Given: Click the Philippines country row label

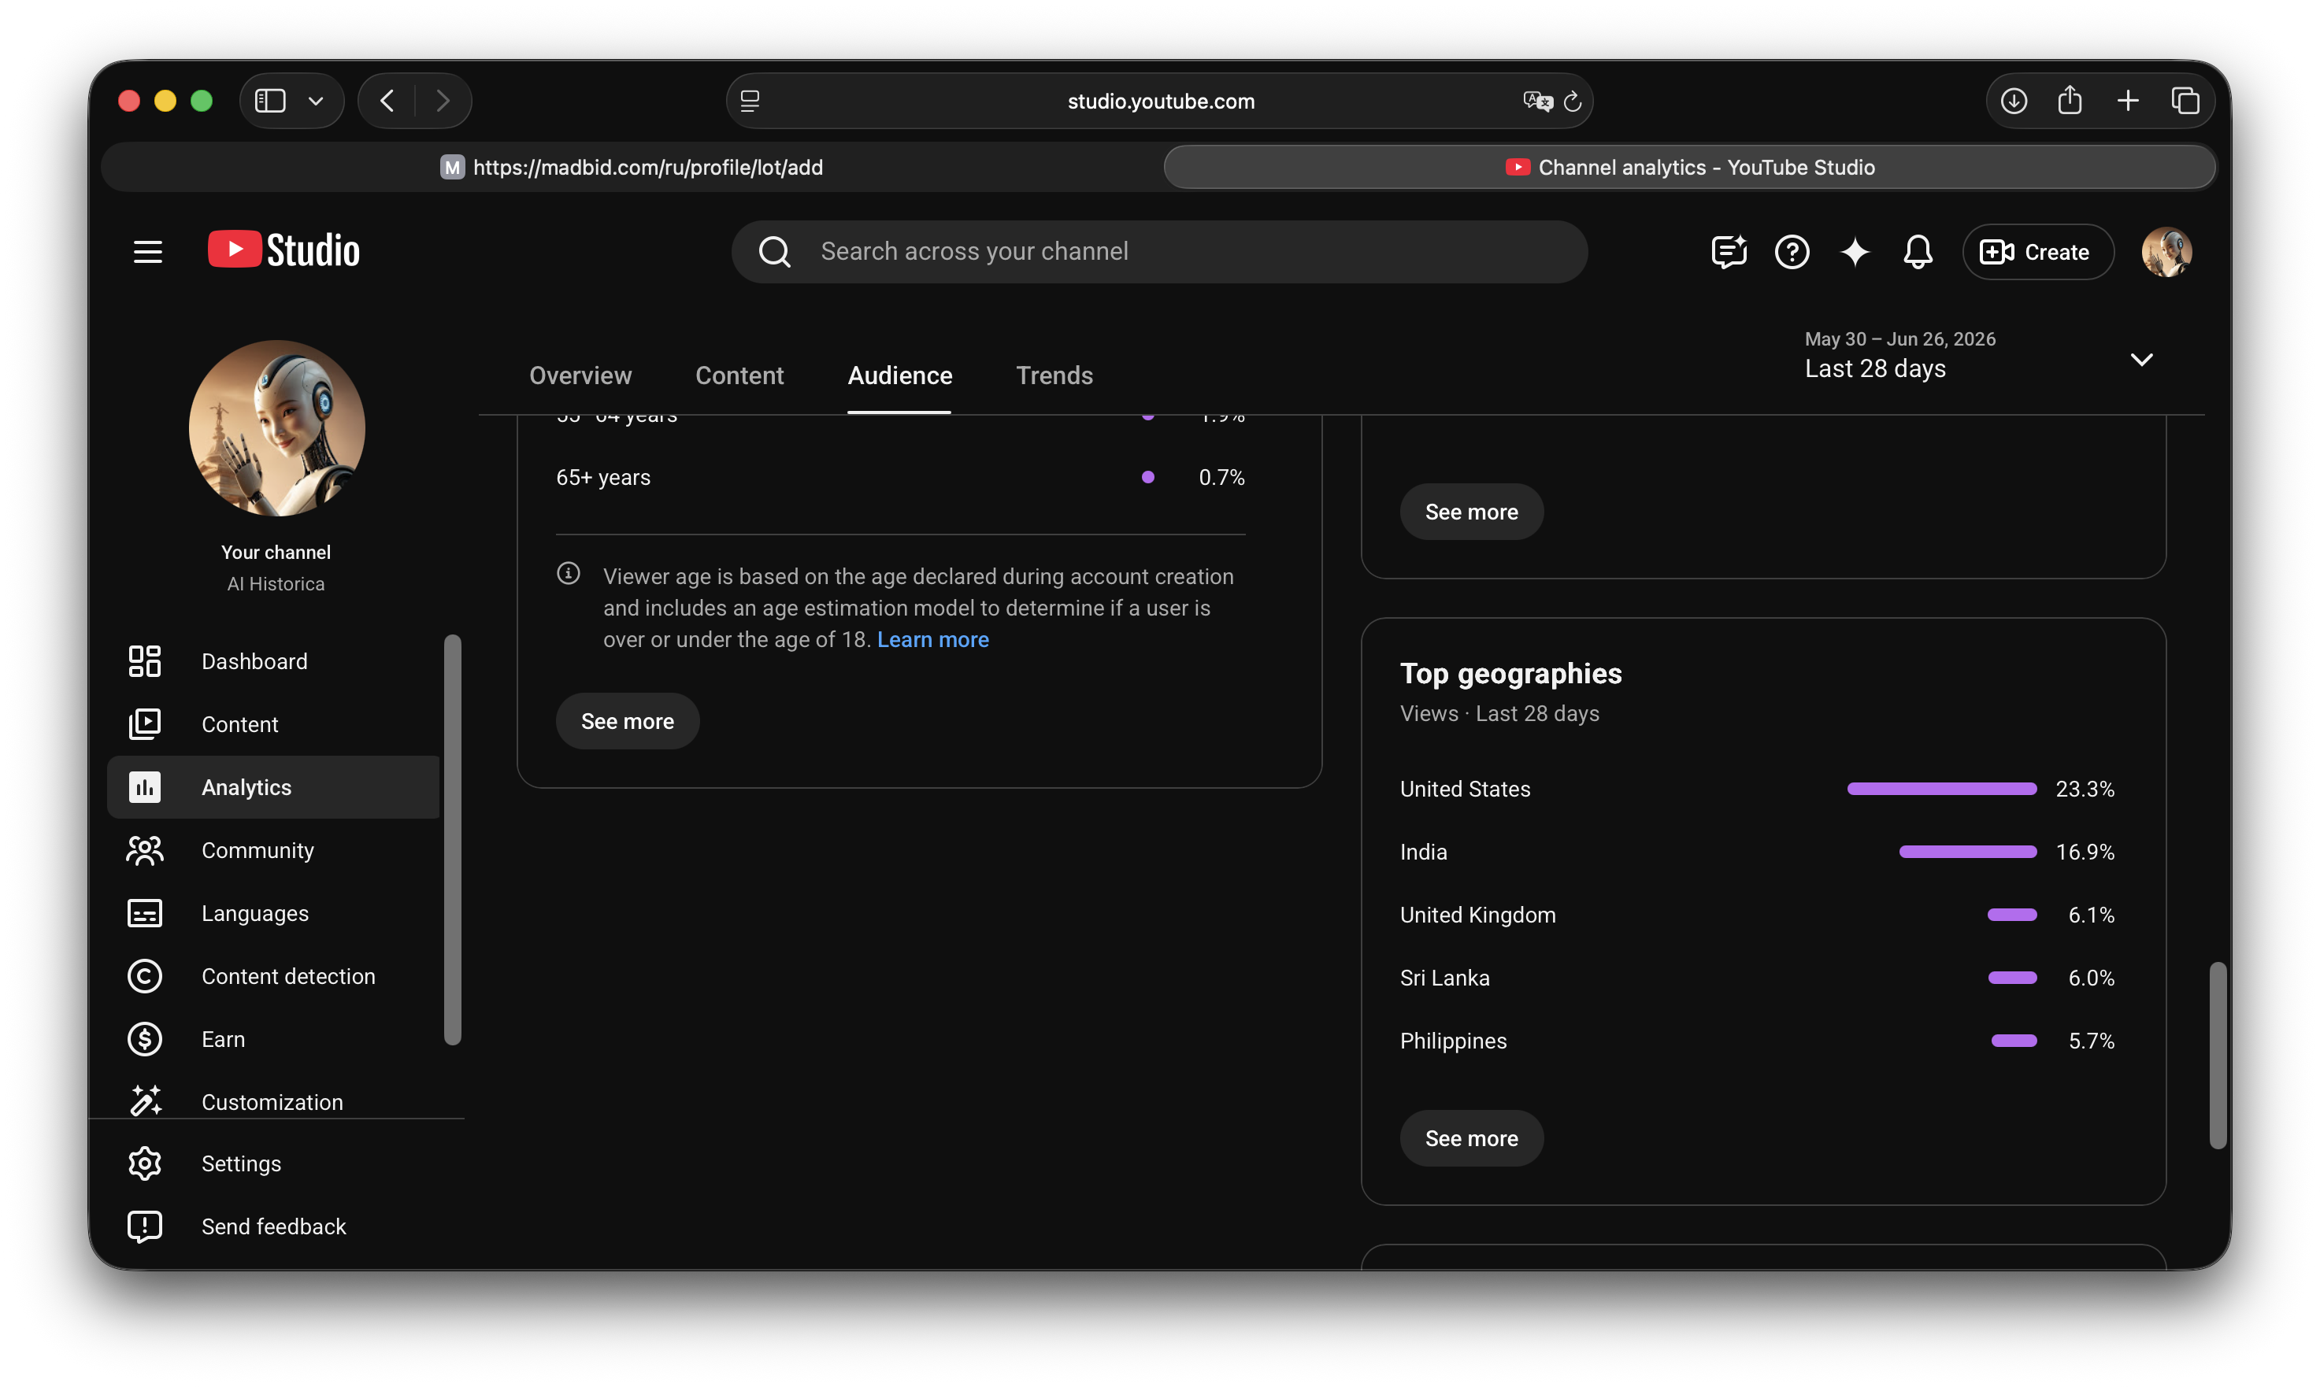Looking at the screenshot, I should point(1453,1041).
